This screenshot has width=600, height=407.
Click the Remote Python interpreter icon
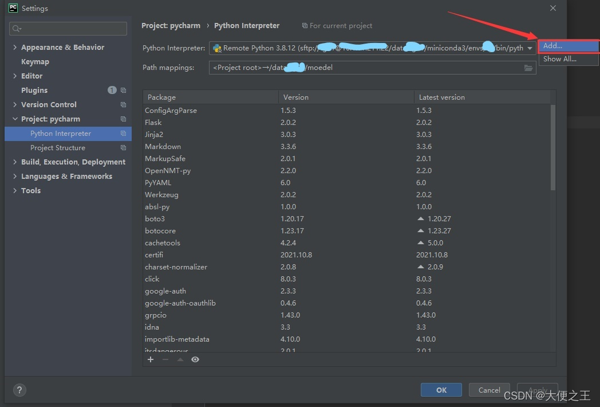(x=217, y=48)
